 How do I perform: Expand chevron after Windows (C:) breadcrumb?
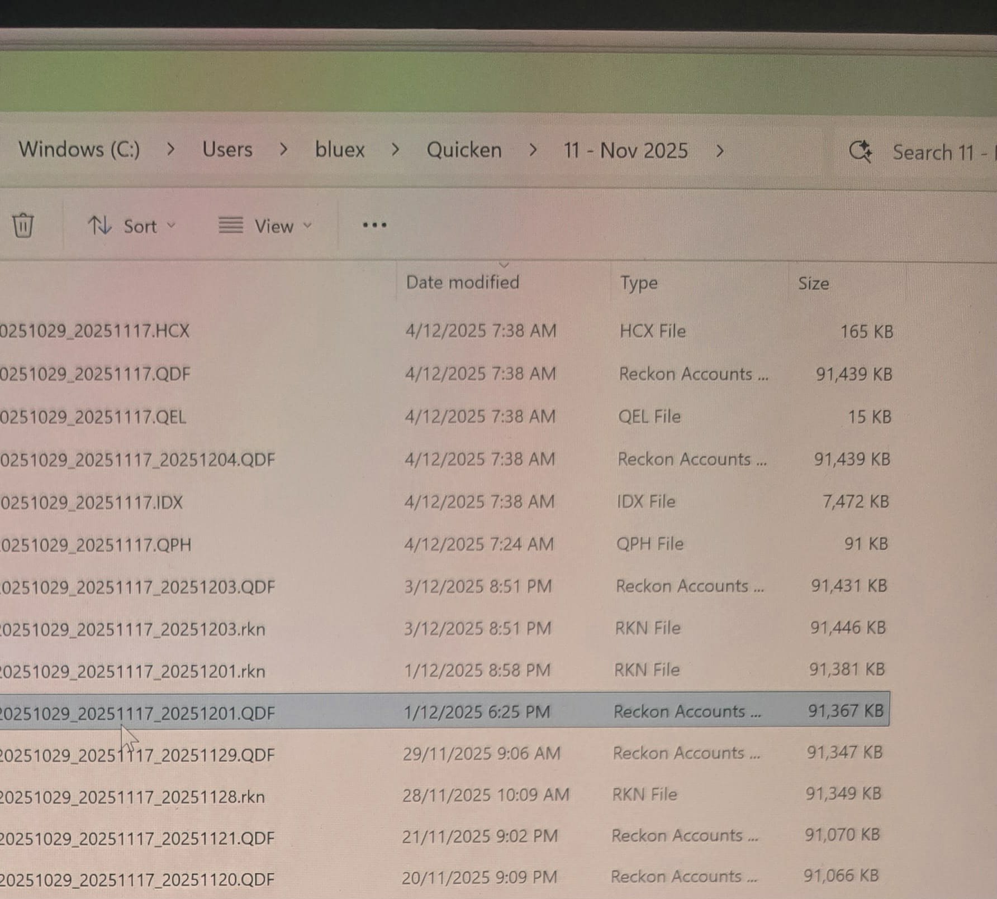(171, 150)
